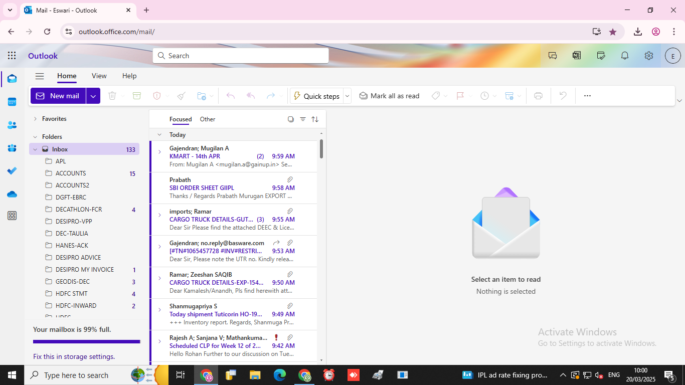The width and height of the screenshot is (685, 385).
Task: Click the Print icon in ribbon
Action: coord(538,96)
